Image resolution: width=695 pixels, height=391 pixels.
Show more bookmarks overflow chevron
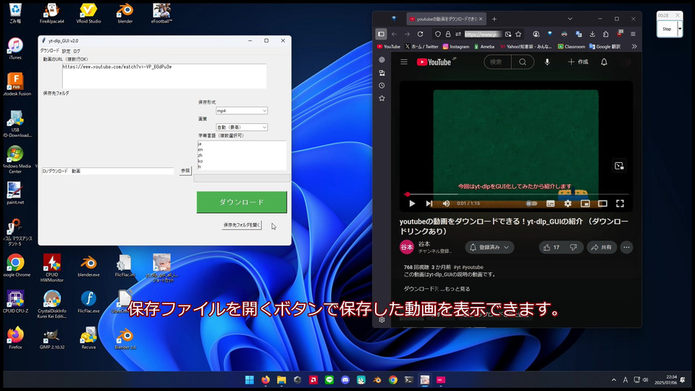click(634, 46)
